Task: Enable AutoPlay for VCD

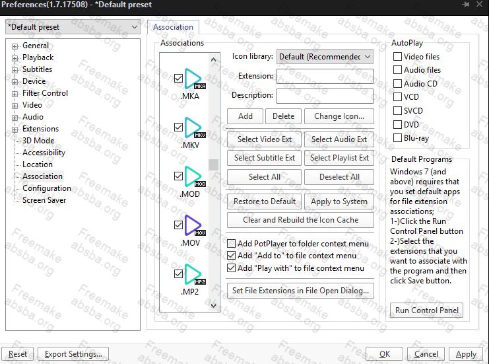Action: point(397,96)
